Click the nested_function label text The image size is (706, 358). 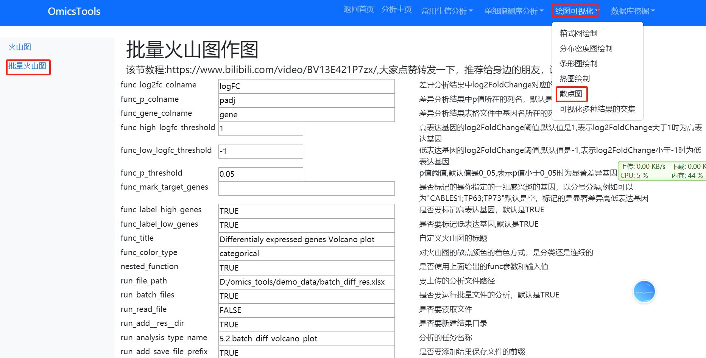[x=150, y=266]
